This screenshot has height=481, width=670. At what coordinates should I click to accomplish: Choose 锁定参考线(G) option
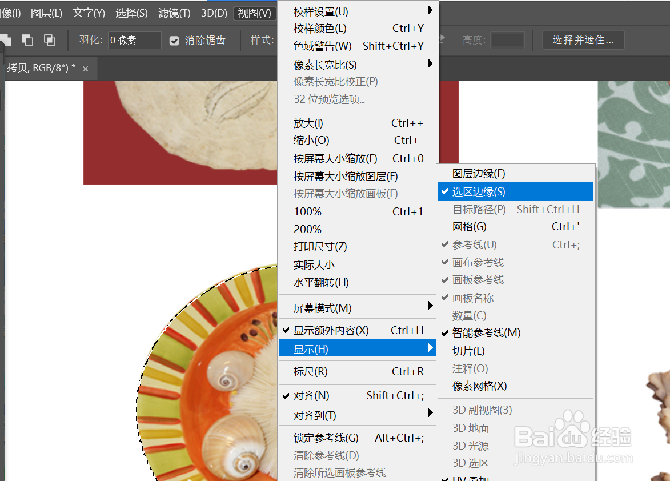(x=358, y=438)
